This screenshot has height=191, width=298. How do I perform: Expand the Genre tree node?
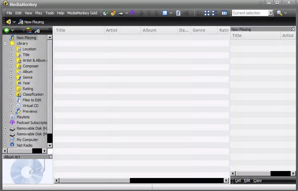click(11, 77)
